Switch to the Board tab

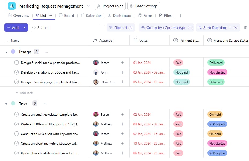point(66,16)
